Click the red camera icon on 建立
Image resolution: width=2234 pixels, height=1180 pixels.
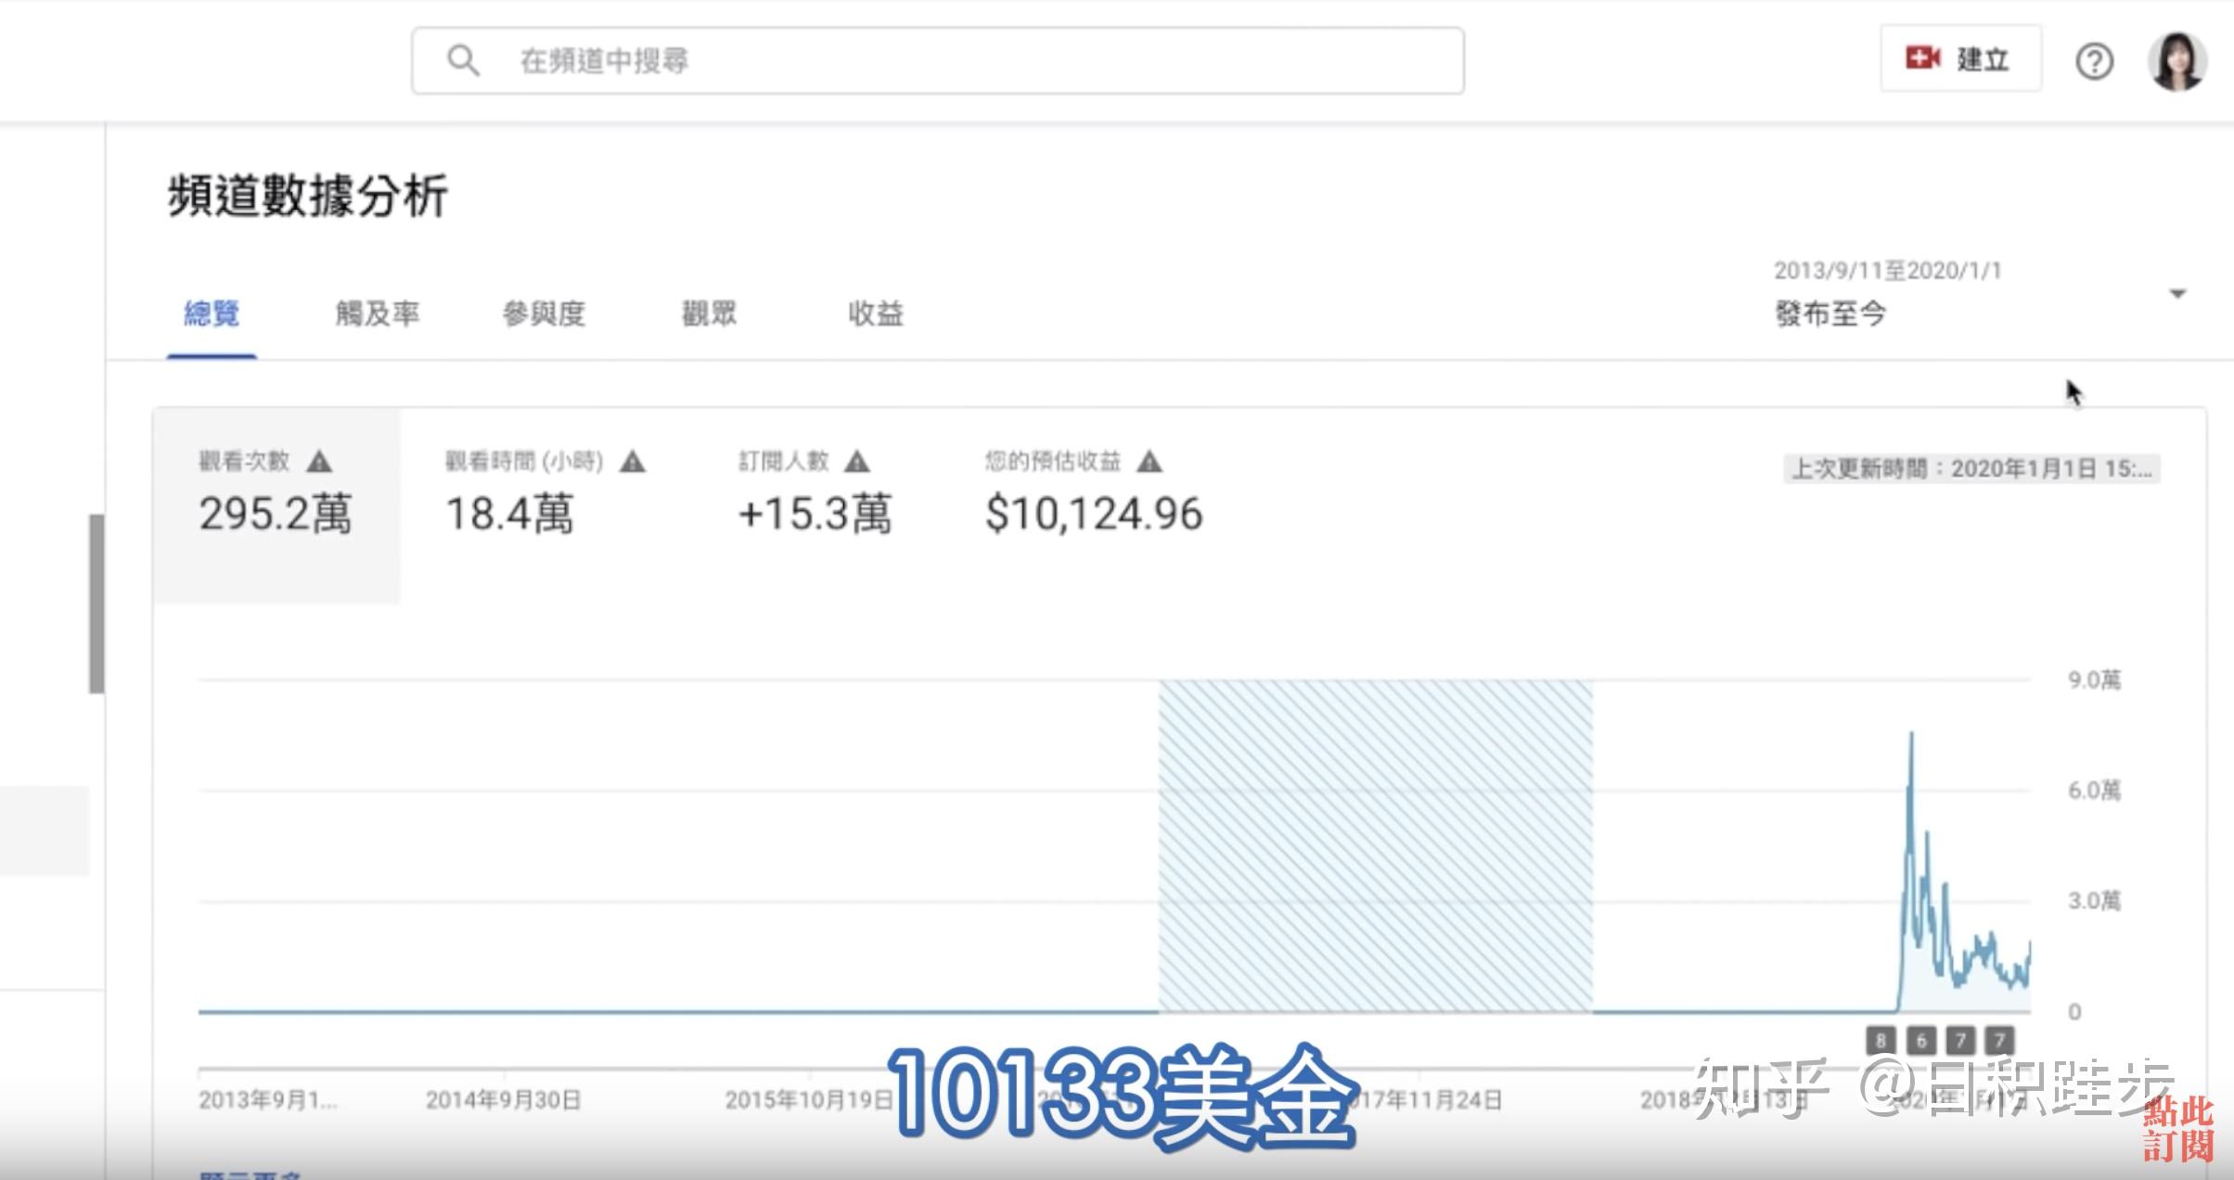click(1922, 58)
